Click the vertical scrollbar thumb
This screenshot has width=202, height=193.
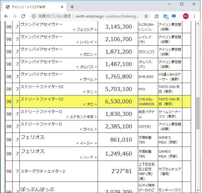tap(198, 113)
